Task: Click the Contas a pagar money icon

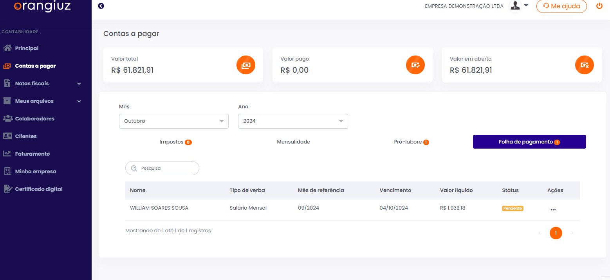Action: (7, 66)
